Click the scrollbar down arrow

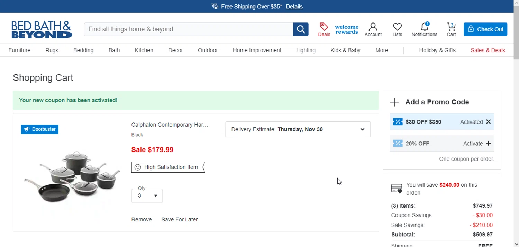coord(516,244)
